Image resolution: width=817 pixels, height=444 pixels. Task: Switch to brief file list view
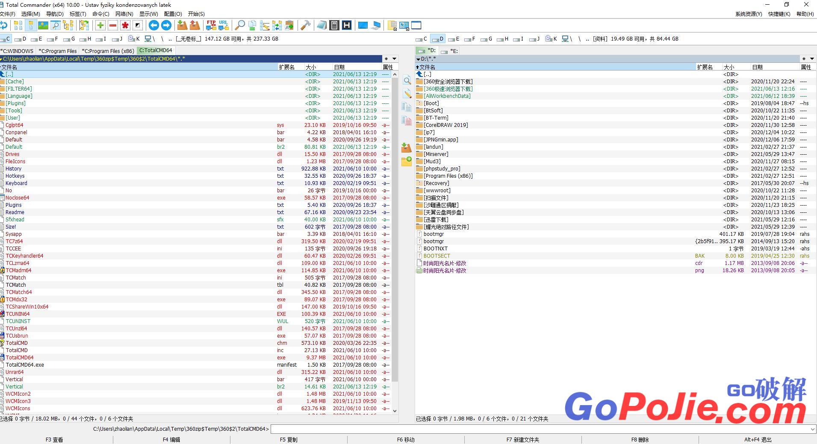18,26
